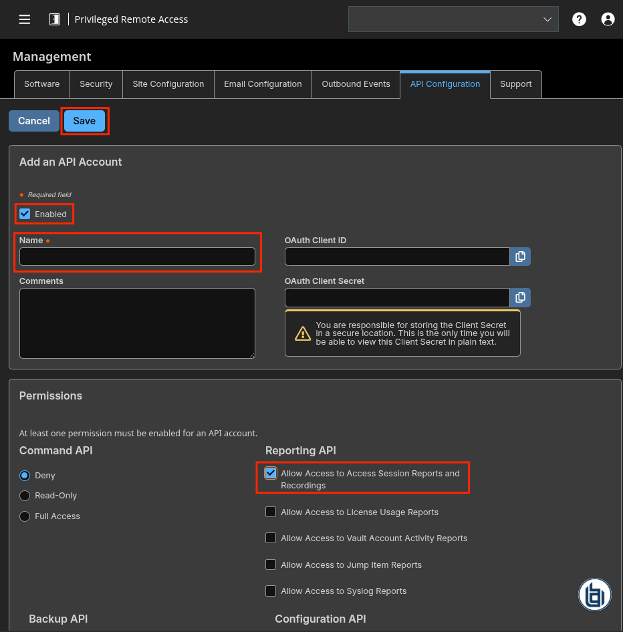Open the hamburger navigation menu
This screenshot has width=623, height=632.
coord(25,19)
